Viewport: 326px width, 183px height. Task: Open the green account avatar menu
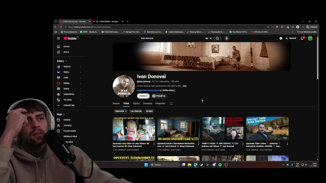[x=310, y=38]
